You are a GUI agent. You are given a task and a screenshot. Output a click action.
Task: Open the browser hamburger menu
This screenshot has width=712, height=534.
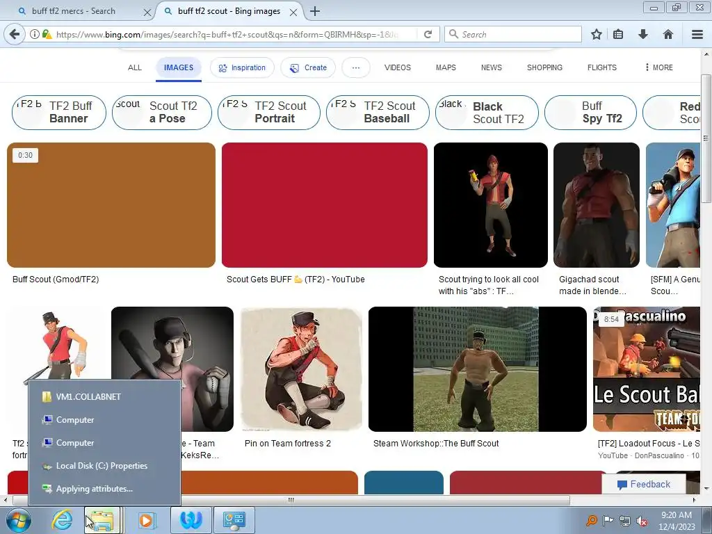click(697, 34)
